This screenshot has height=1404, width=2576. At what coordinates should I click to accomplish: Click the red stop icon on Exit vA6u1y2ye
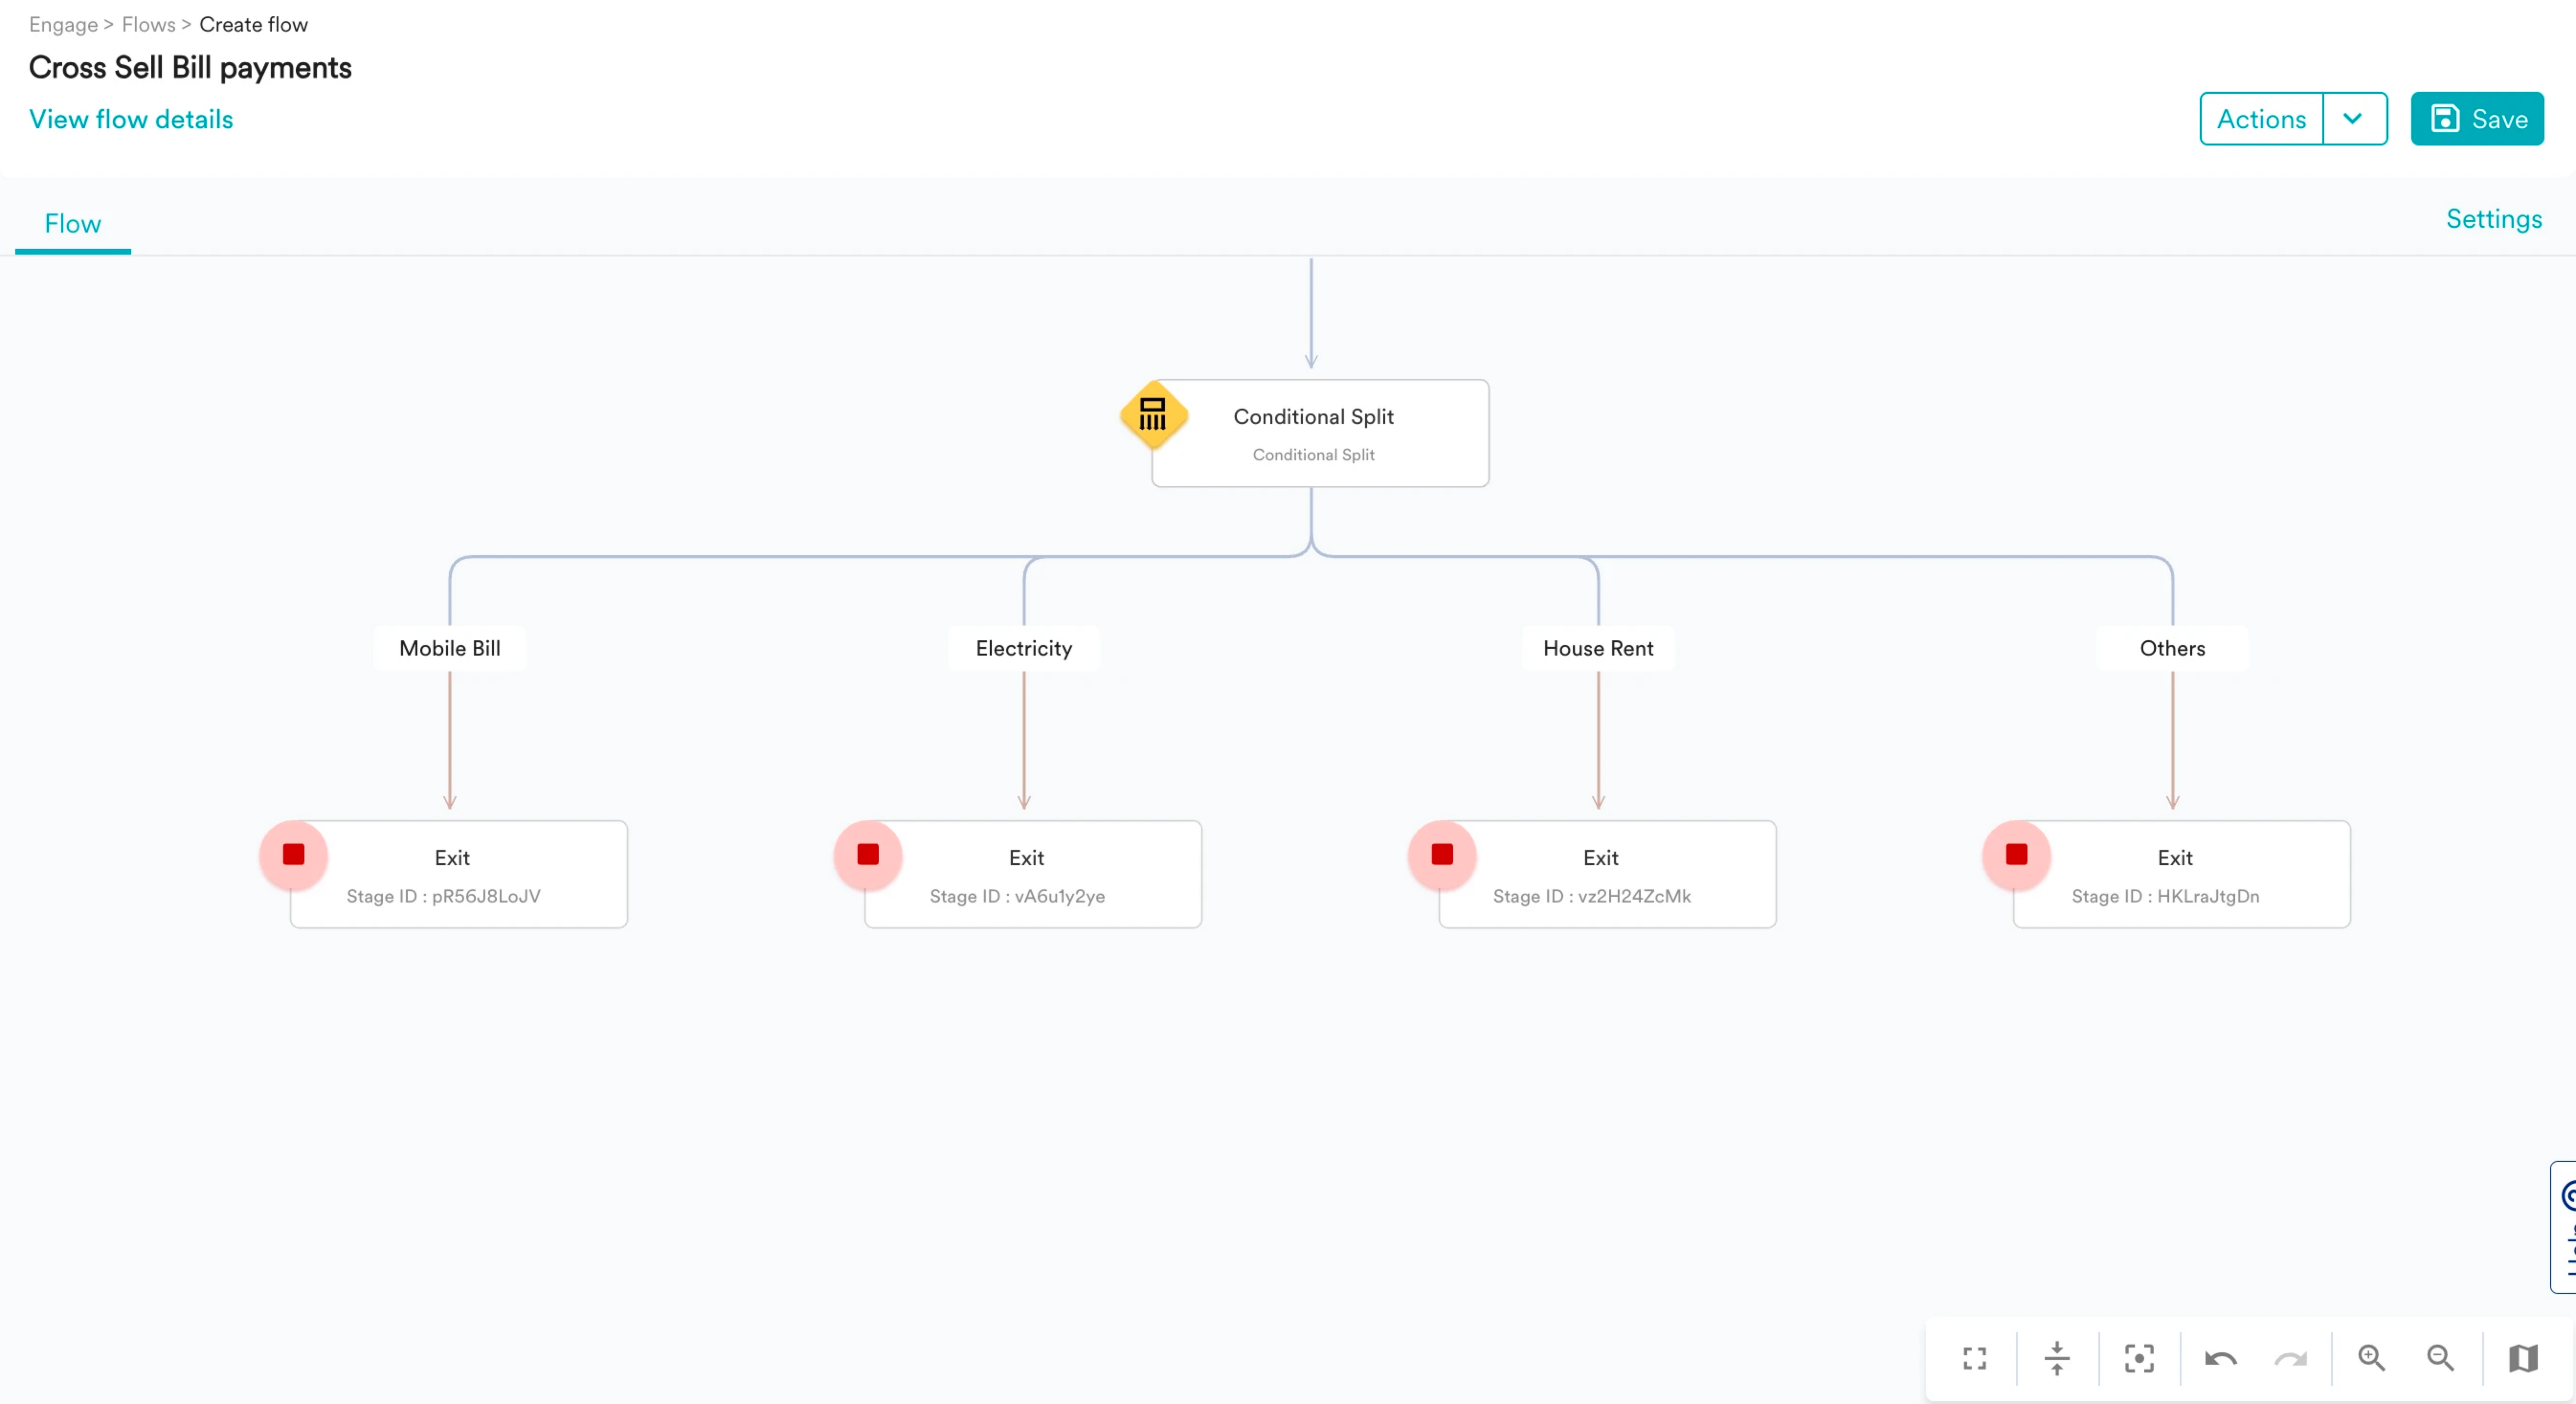(868, 855)
